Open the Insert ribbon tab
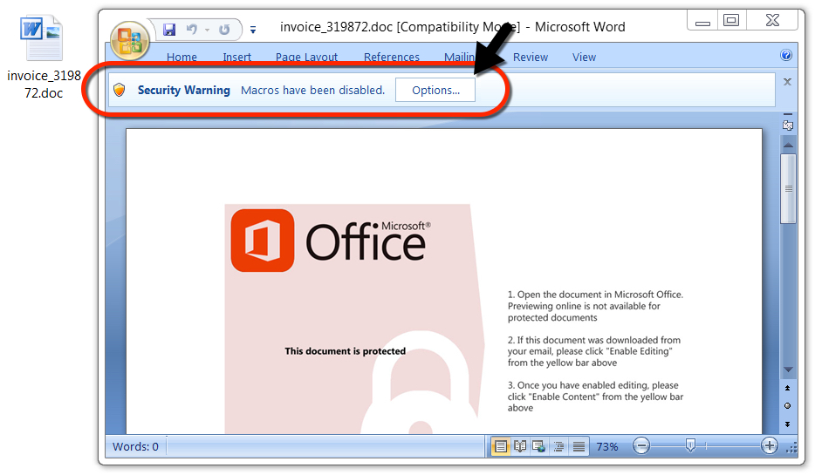Image resolution: width=815 pixels, height=475 pixels. [237, 57]
